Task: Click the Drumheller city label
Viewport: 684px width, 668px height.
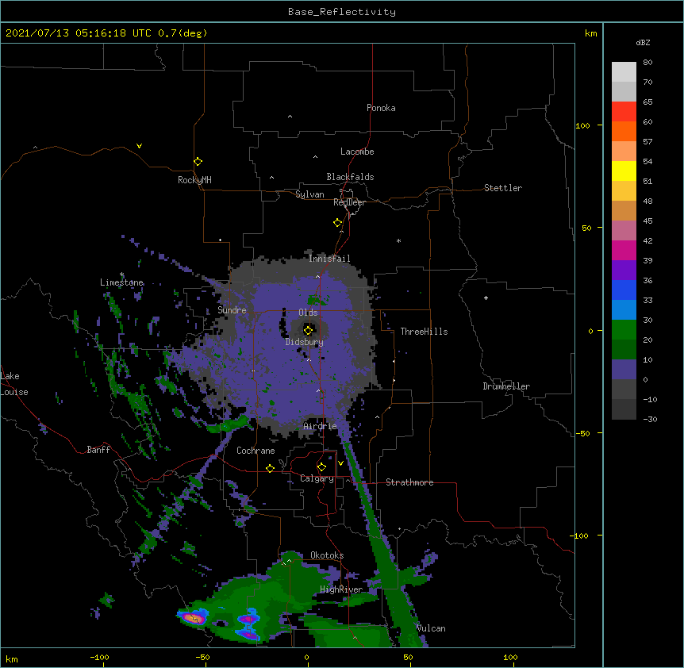Action: (506, 386)
